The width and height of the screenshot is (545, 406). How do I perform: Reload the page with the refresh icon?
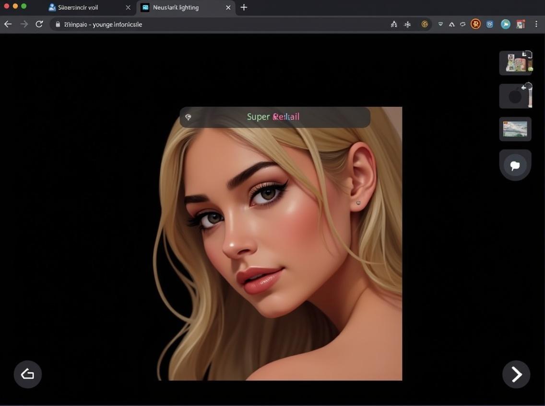point(39,24)
